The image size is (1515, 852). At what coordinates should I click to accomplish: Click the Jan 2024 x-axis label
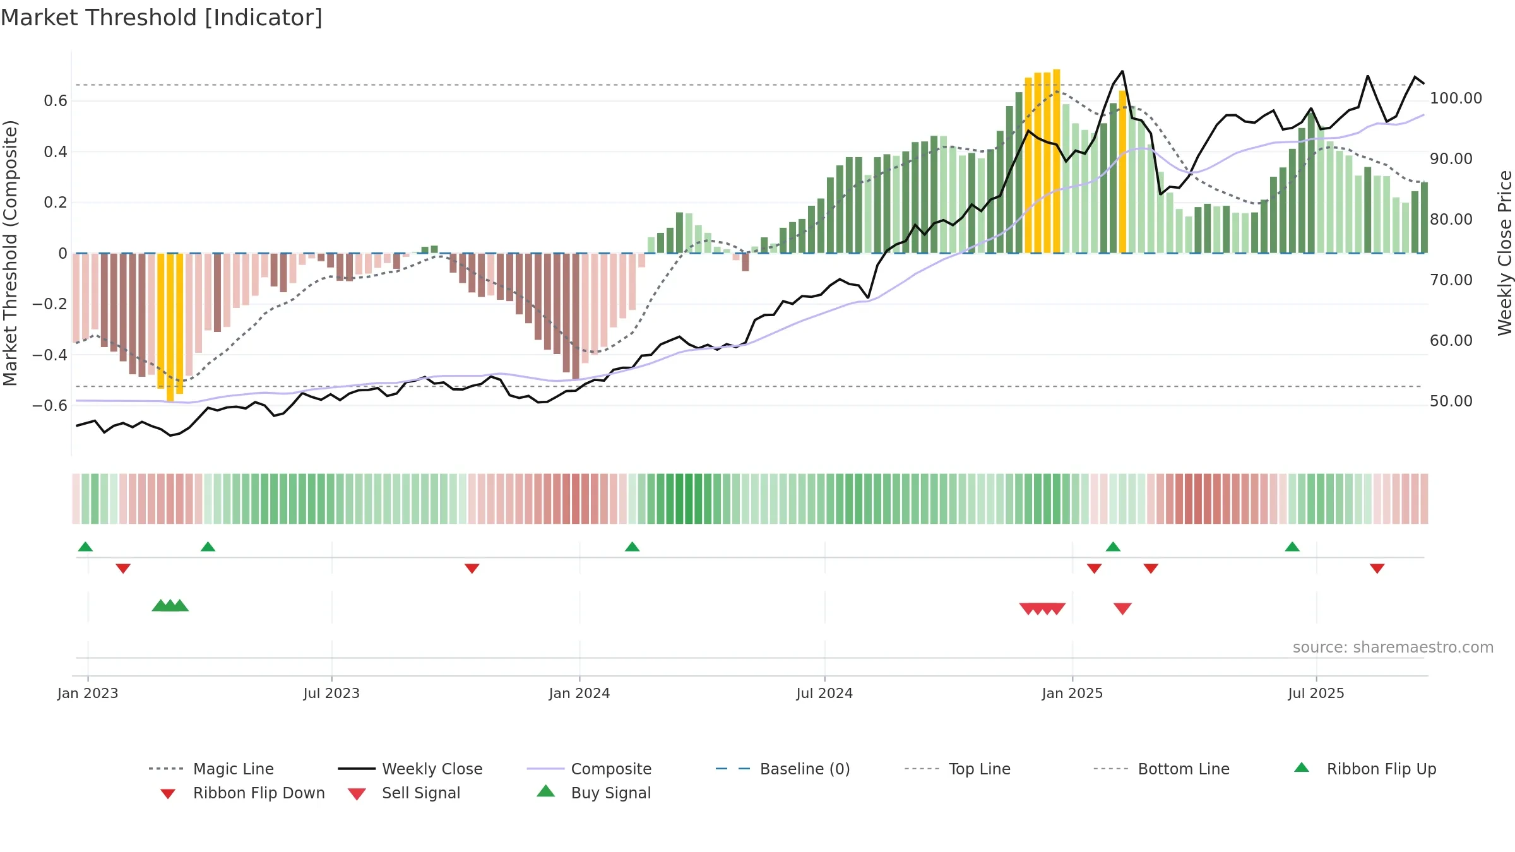tap(579, 693)
